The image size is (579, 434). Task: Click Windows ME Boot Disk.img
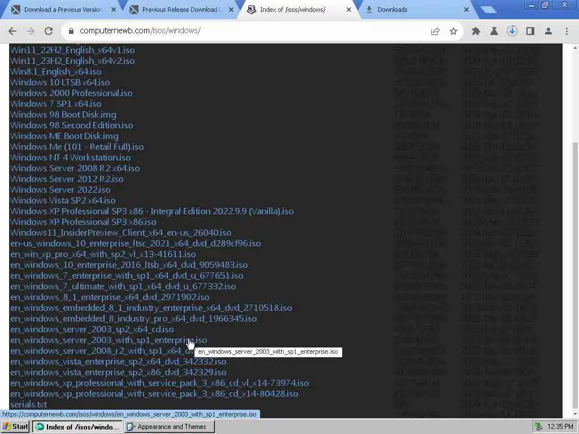tap(64, 136)
